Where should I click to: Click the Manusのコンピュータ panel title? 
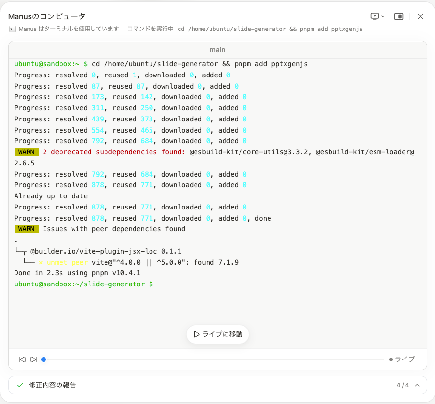click(47, 16)
